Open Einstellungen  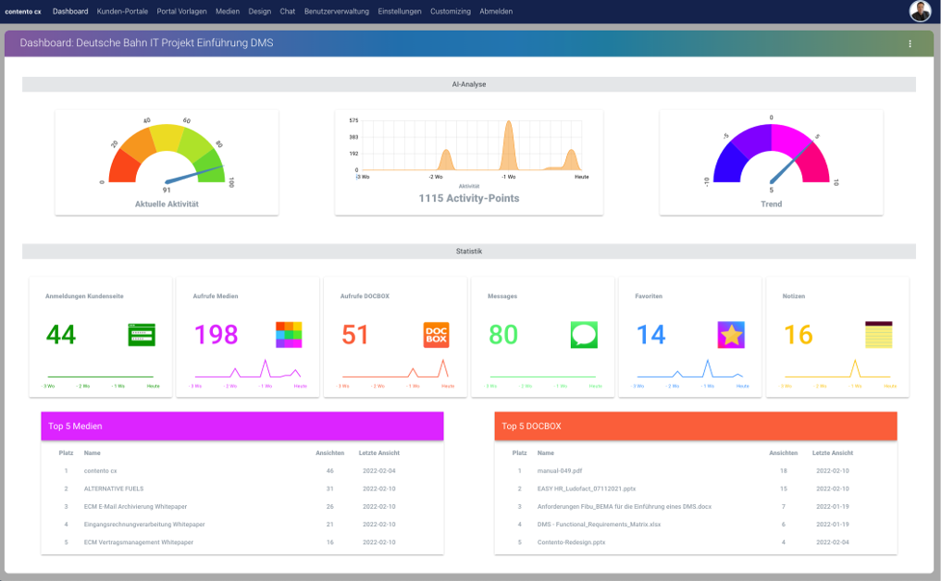click(x=400, y=11)
